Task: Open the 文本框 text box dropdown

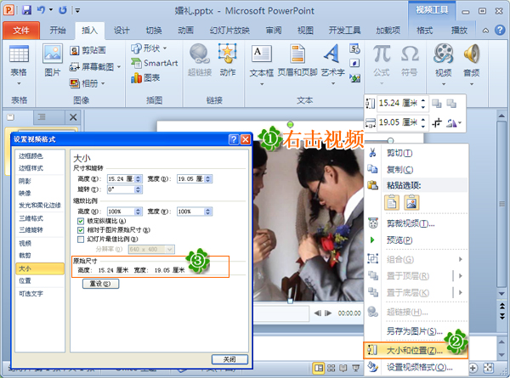Action: point(262,84)
